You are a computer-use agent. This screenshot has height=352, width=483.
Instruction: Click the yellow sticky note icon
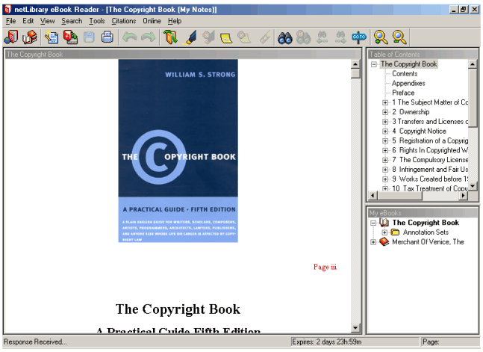(227, 38)
